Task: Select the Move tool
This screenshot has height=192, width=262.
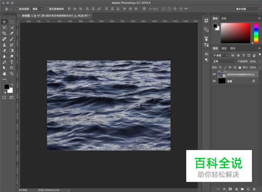Action: (x=4, y=22)
